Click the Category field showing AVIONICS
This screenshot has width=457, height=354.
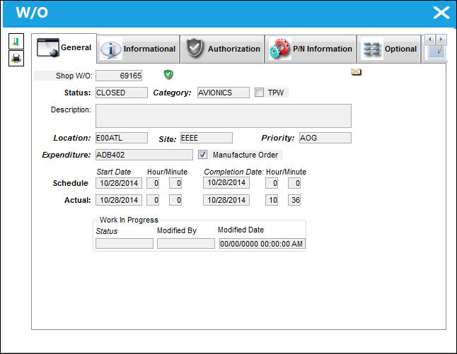pos(224,93)
